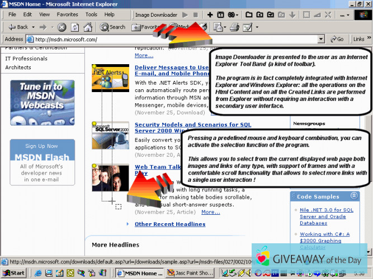
Task: Click the Refresh page icon
Action: tap(74, 27)
